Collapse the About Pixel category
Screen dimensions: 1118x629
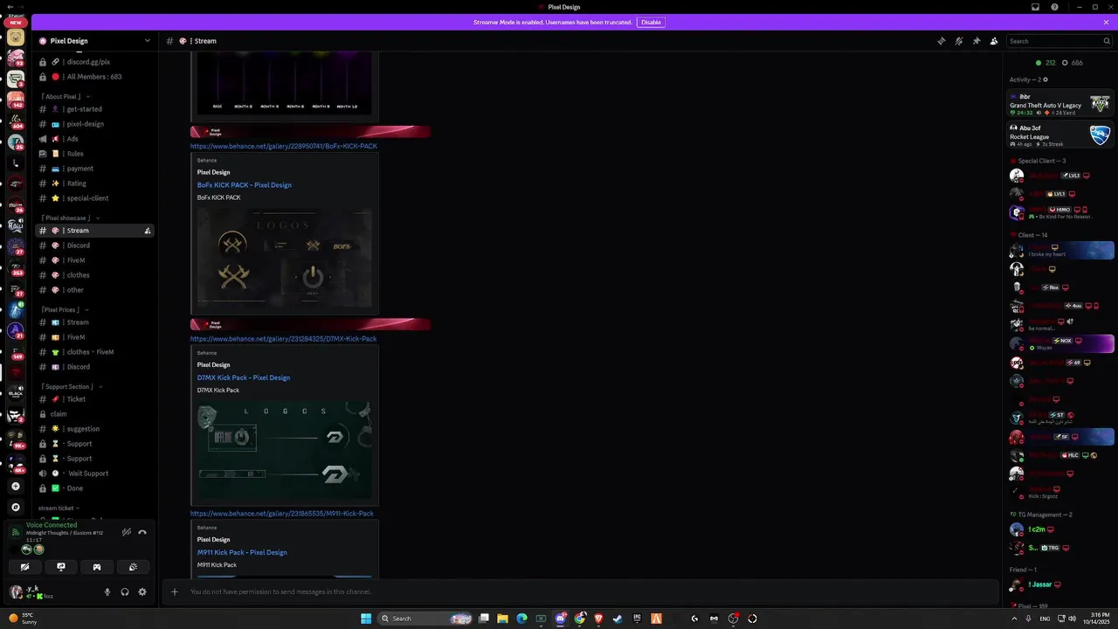(x=66, y=96)
